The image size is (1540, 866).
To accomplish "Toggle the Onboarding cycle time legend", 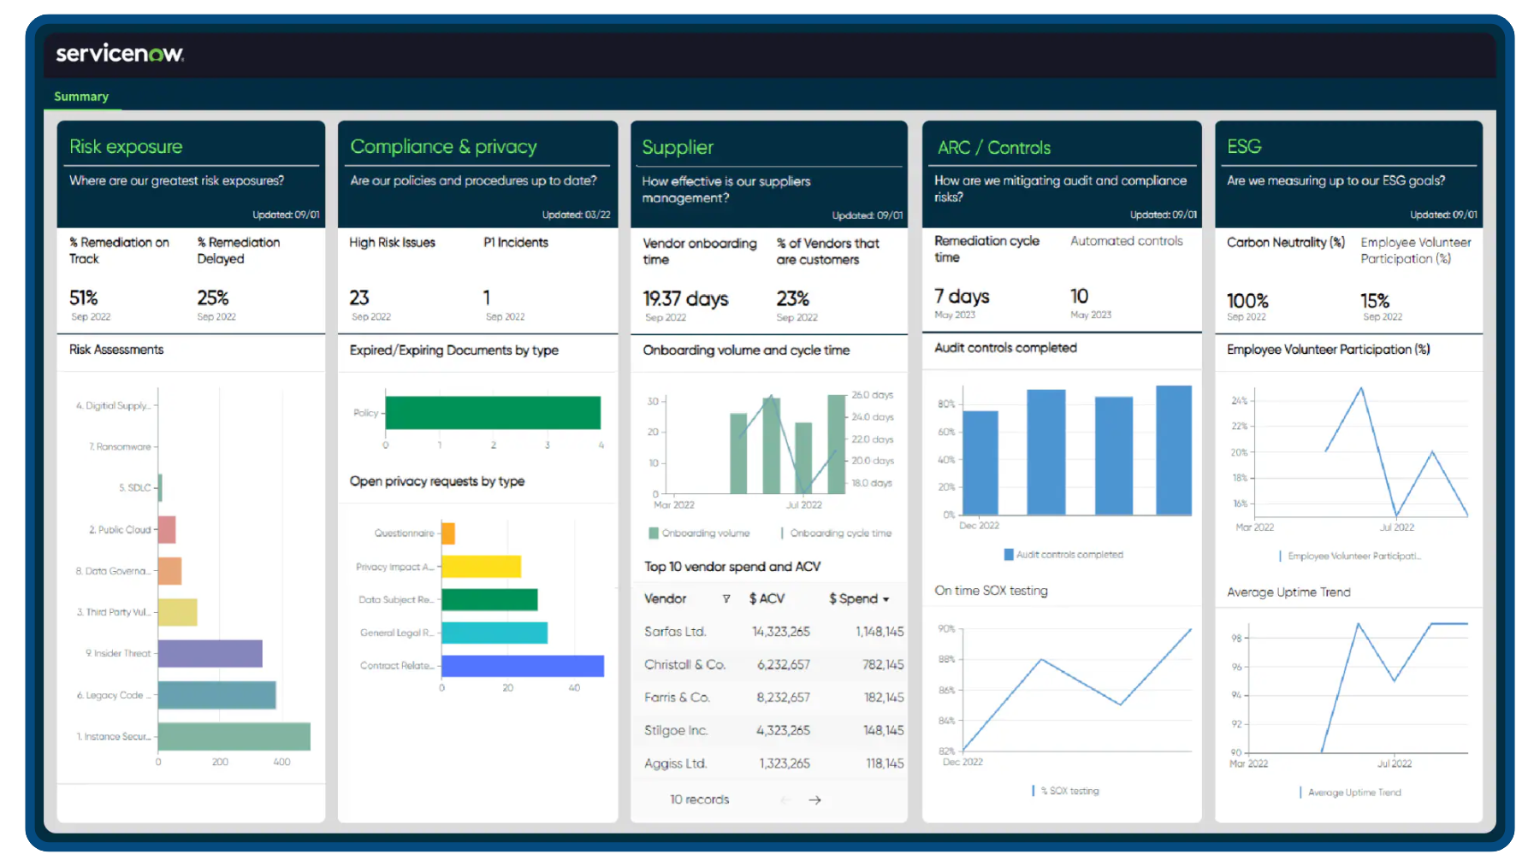I will [x=836, y=533].
